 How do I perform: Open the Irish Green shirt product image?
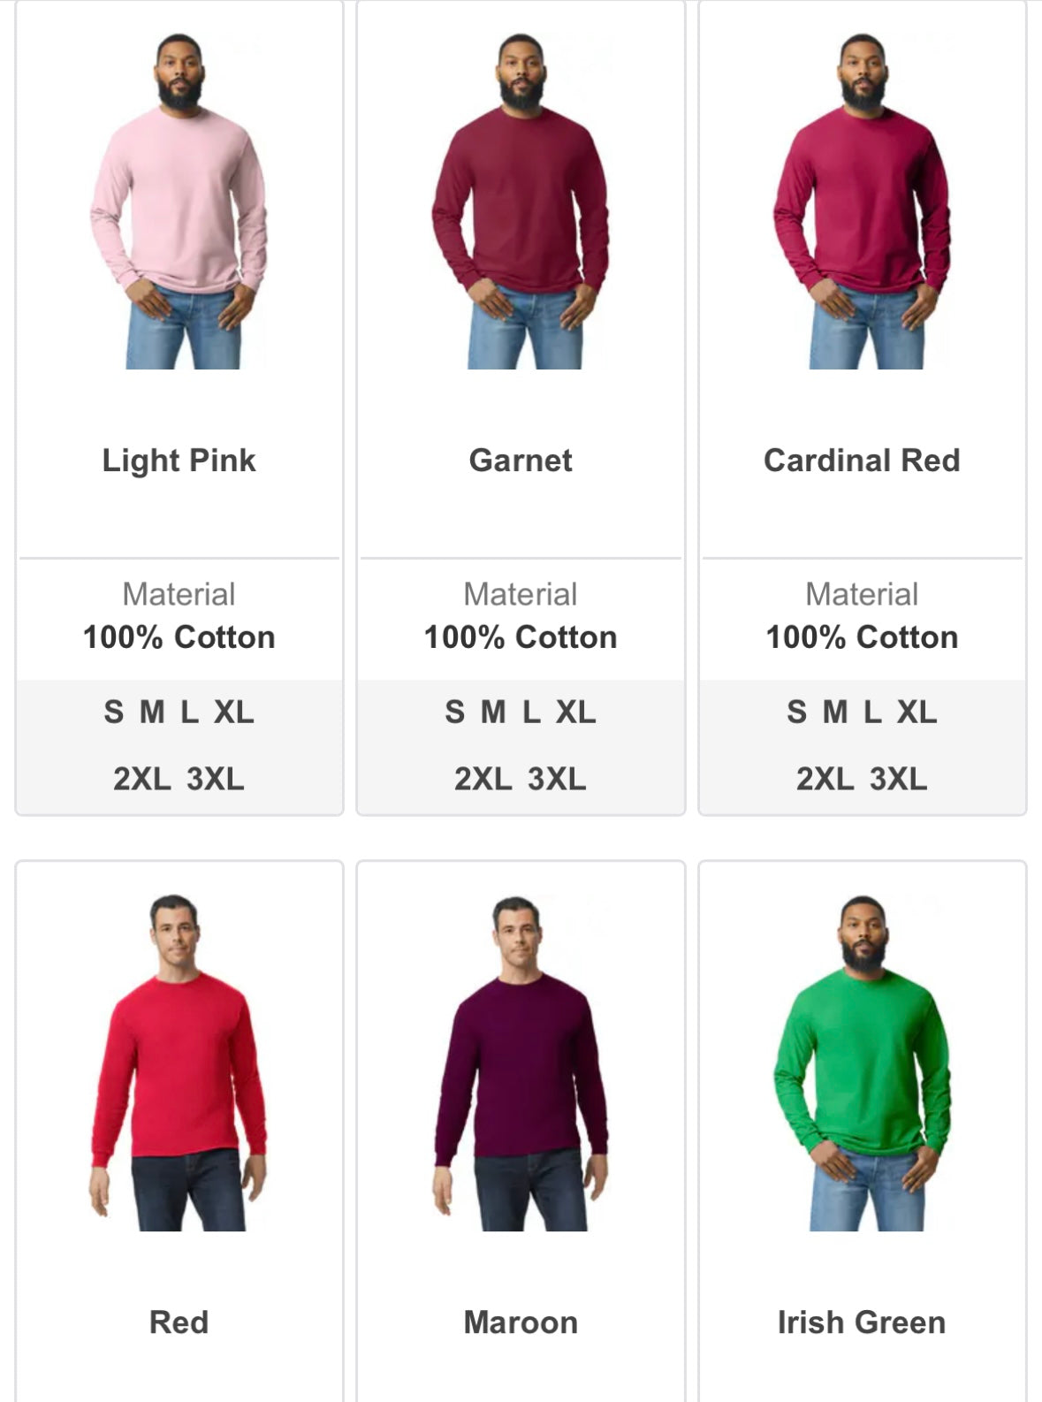pos(862,1063)
